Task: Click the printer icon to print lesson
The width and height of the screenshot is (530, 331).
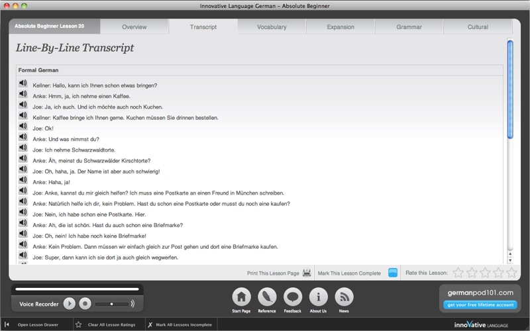Action: [307, 273]
